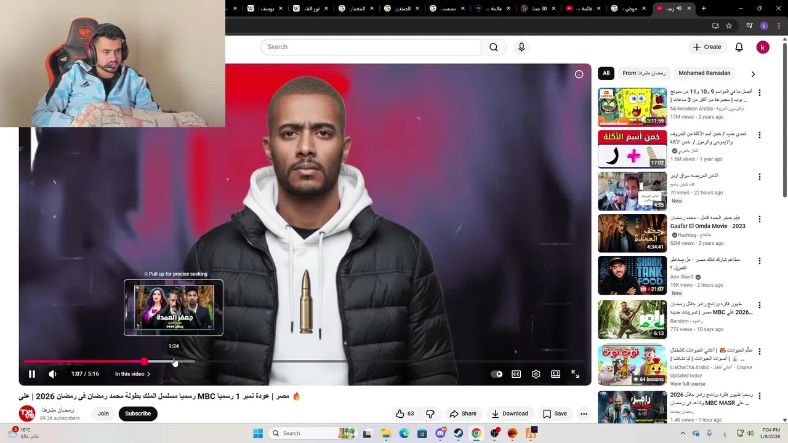Open the Create menu
788x443 pixels.
pyautogui.click(x=707, y=47)
